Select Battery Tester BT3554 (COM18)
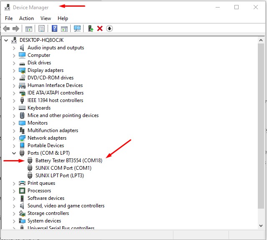Screen dimensions: 267x240 [x=69, y=161]
